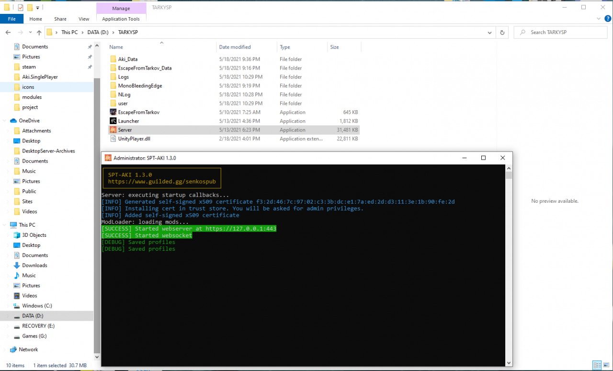Open Attachments under OneDrive

(x=36, y=131)
